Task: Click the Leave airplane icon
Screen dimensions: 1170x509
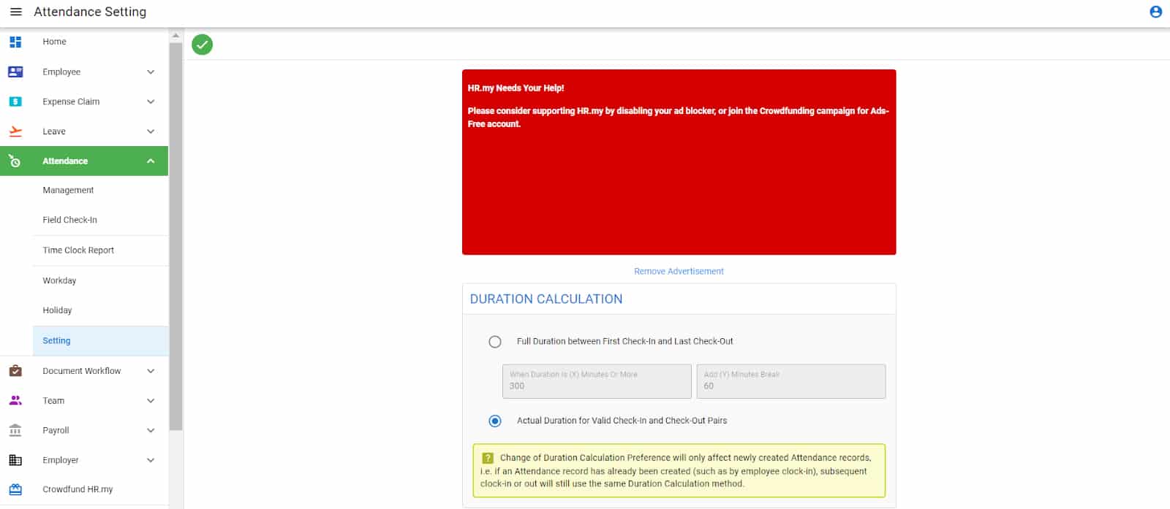Action: click(15, 131)
